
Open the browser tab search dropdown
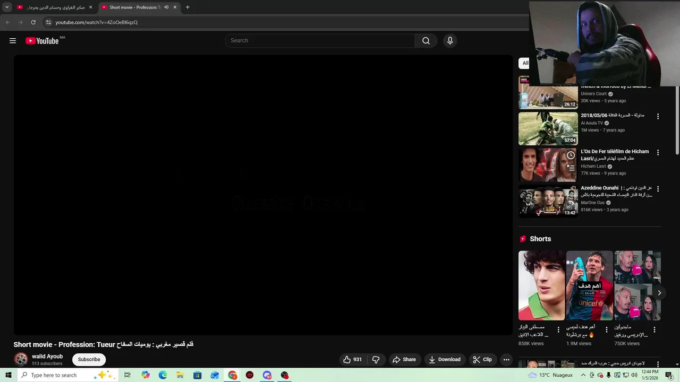click(x=7, y=7)
